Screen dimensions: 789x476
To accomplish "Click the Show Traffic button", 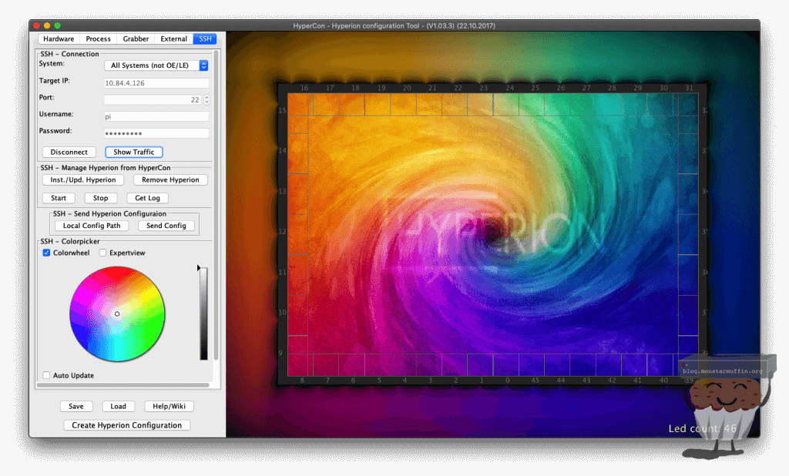I will click(x=134, y=152).
